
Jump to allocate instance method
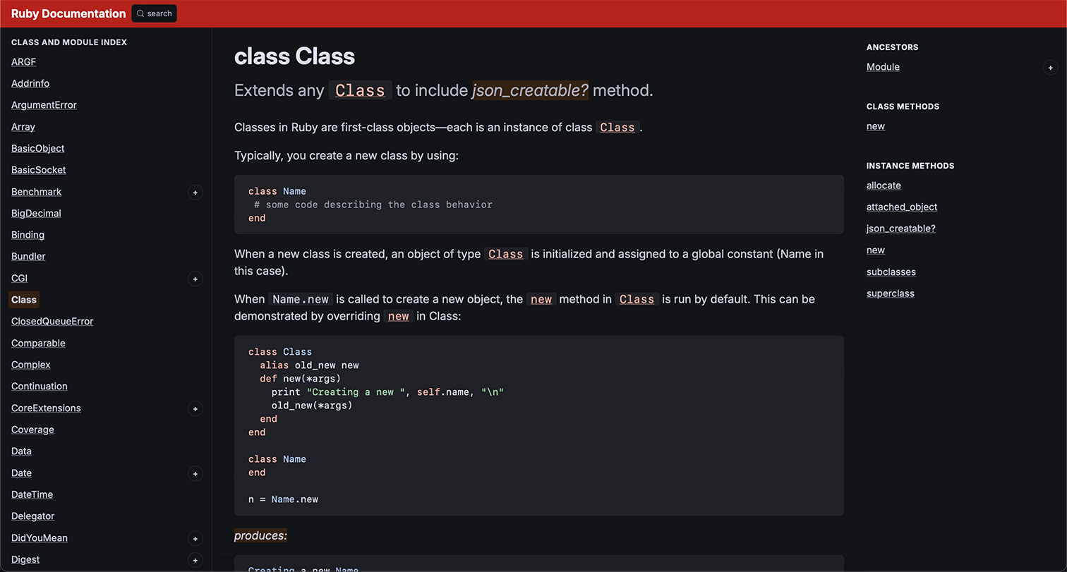[884, 185]
